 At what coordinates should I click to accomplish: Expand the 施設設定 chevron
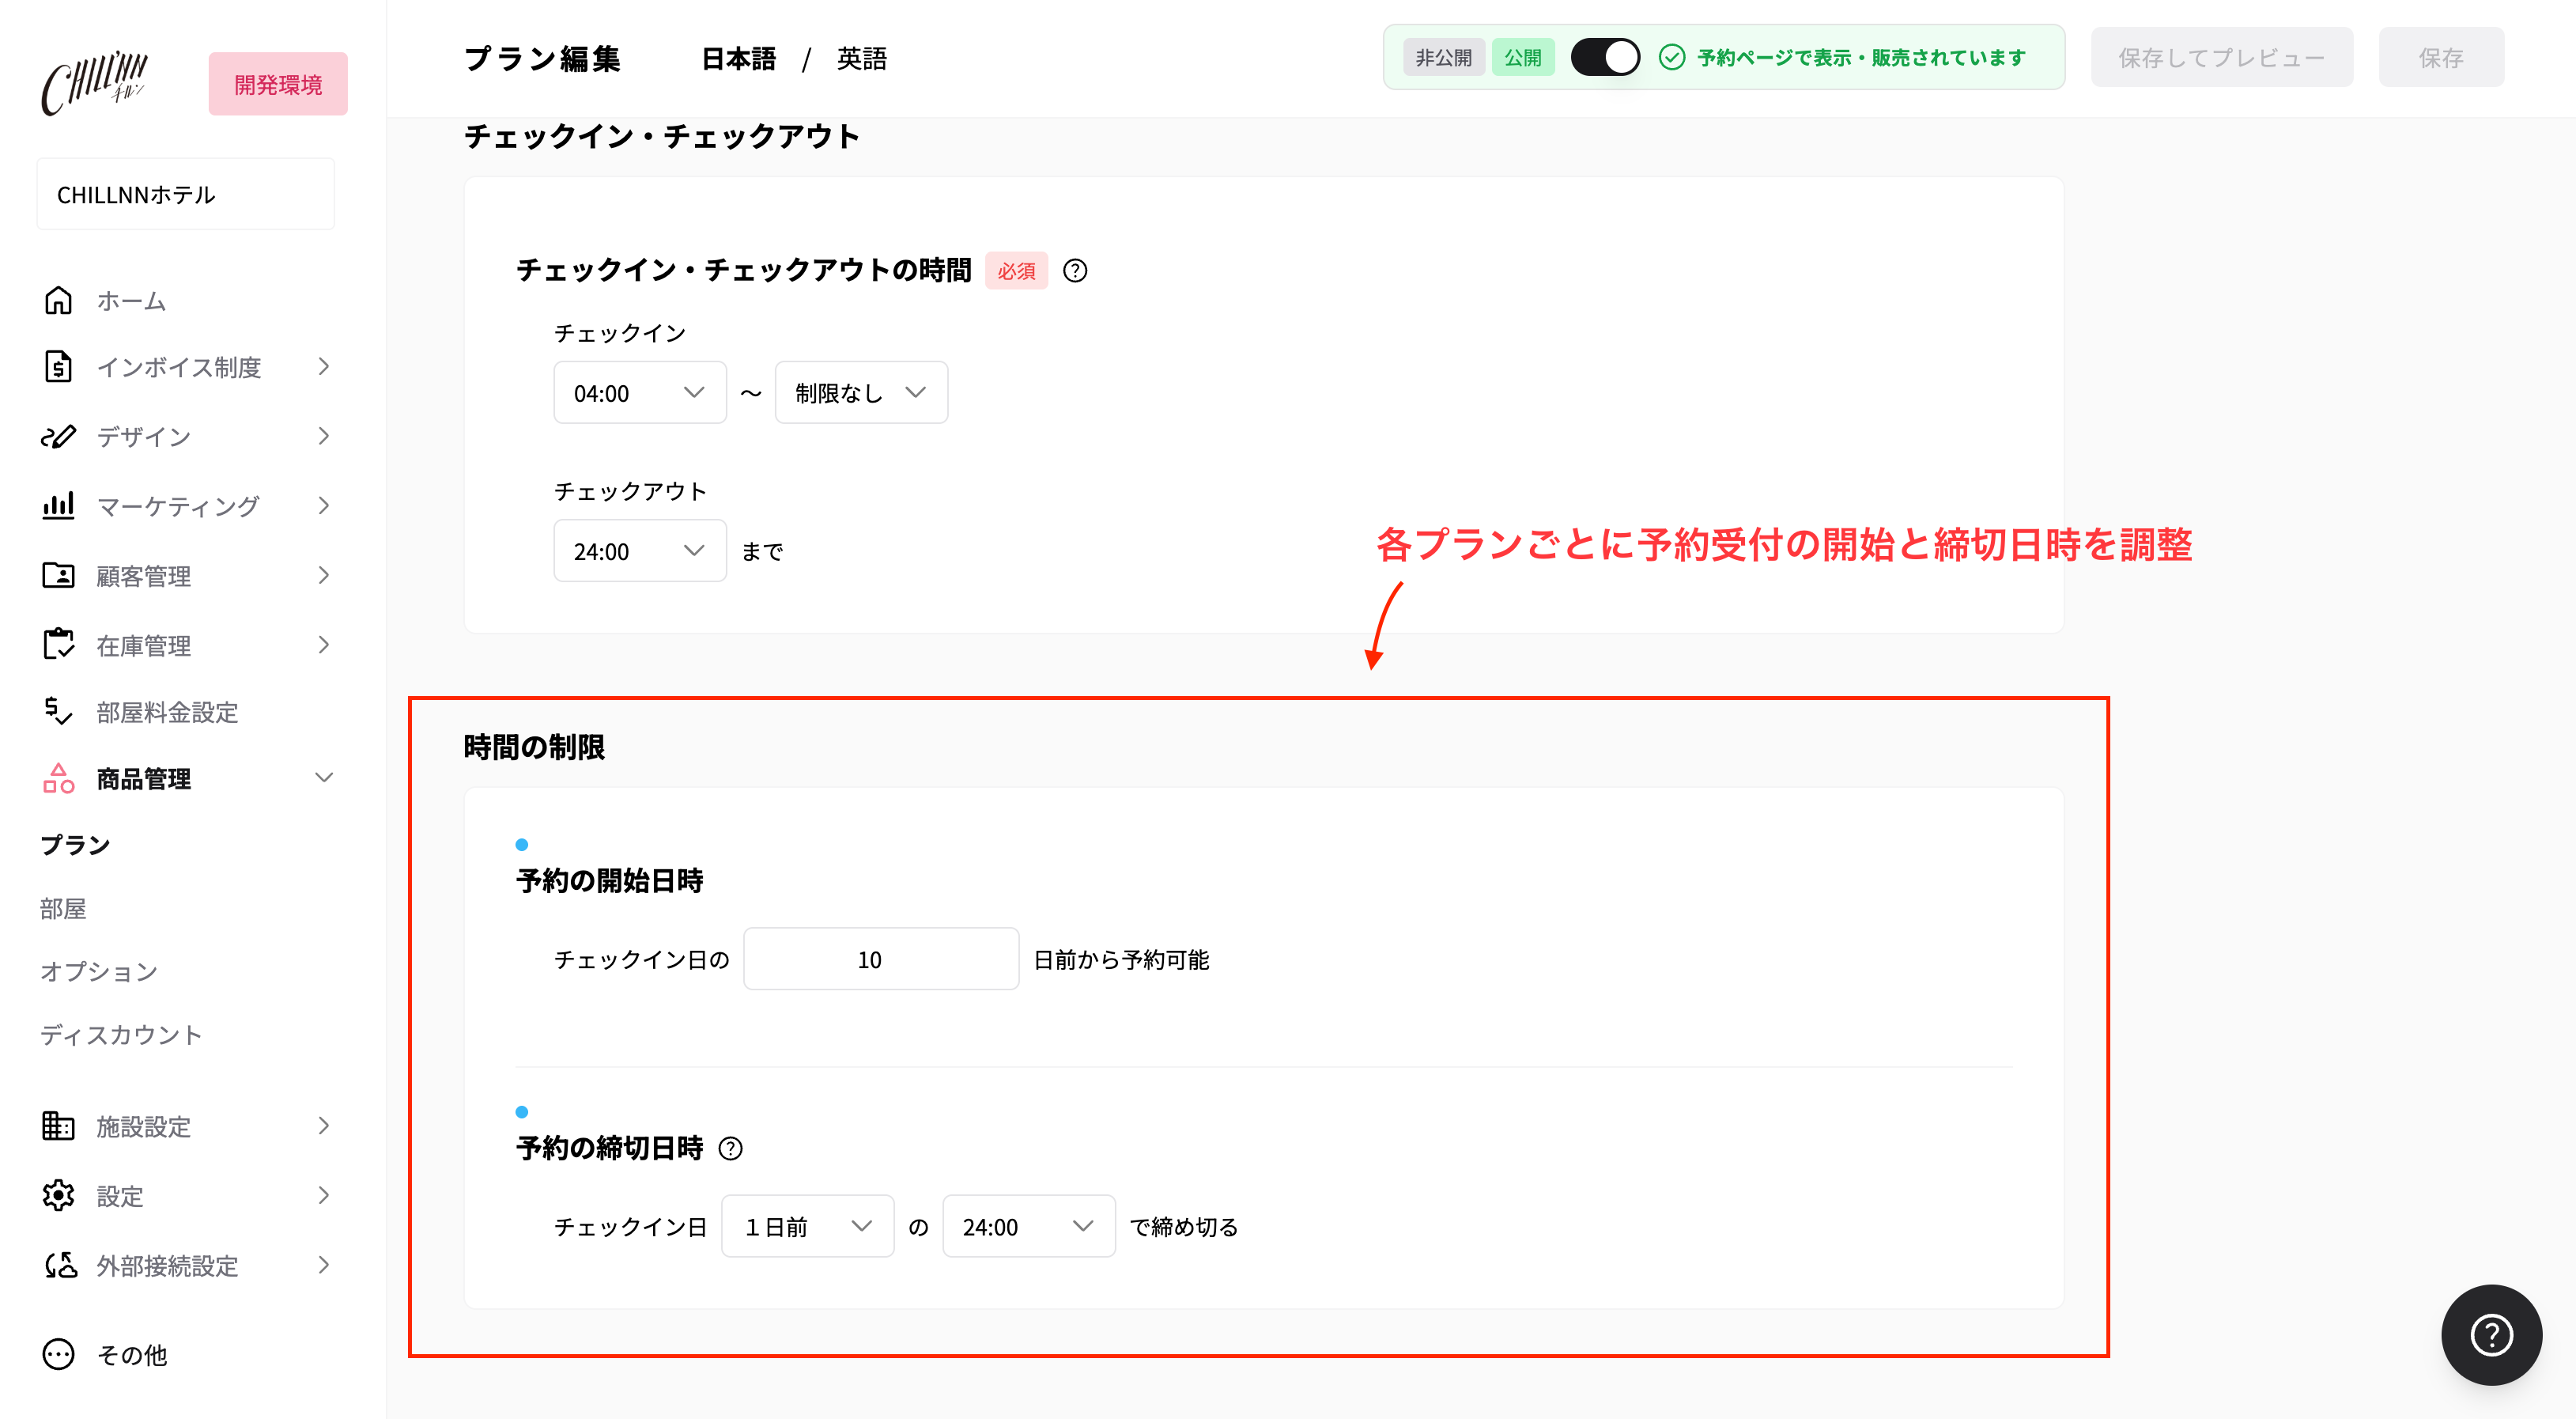pyautogui.click(x=324, y=1126)
